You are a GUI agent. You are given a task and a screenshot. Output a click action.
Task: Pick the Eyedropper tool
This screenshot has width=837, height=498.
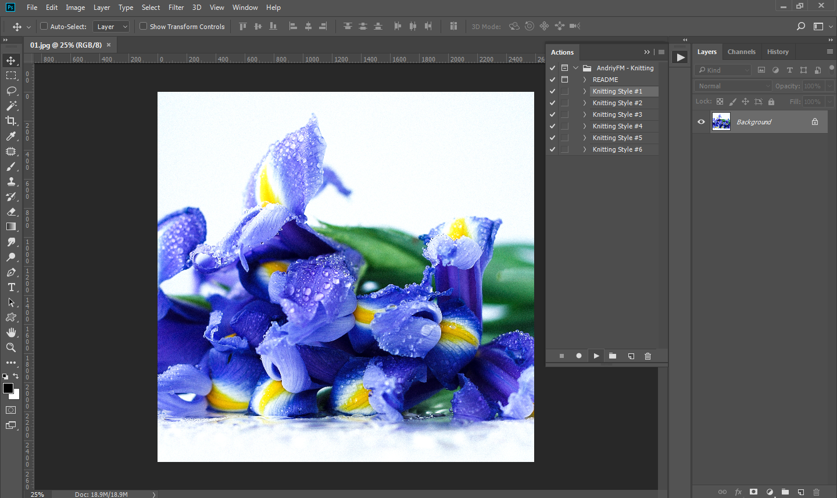click(x=11, y=136)
